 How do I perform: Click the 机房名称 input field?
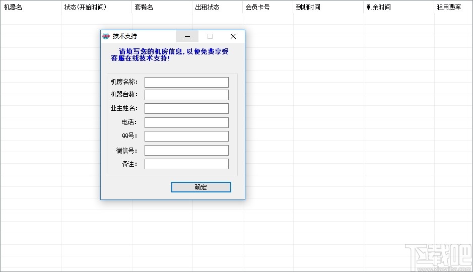186,82
